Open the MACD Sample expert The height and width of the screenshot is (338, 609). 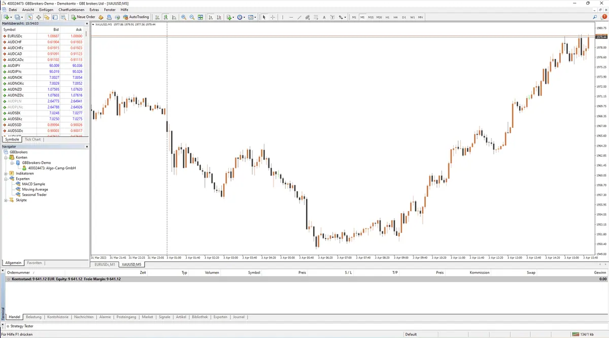33,184
